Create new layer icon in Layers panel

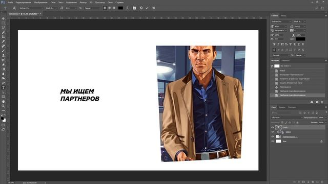[x=317, y=182]
